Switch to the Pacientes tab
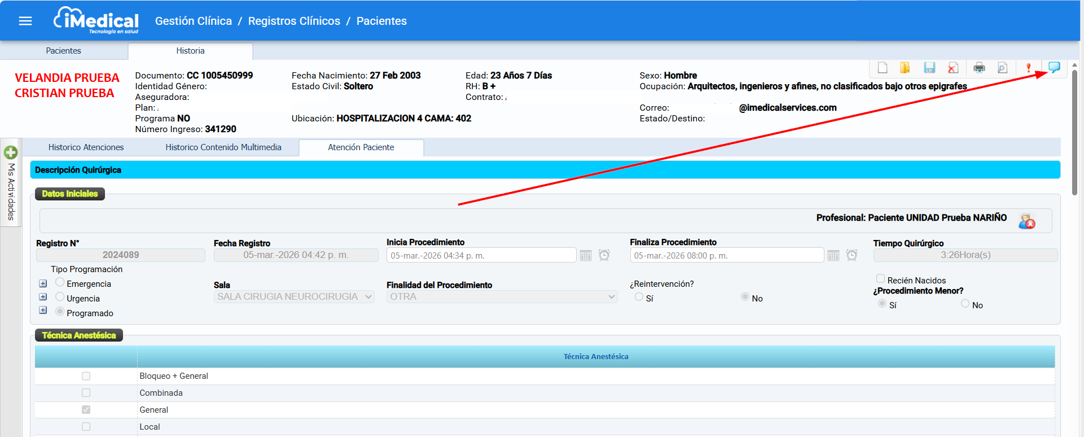Image resolution: width=1084 pixels, height=437 pixels. pos(63,51)
